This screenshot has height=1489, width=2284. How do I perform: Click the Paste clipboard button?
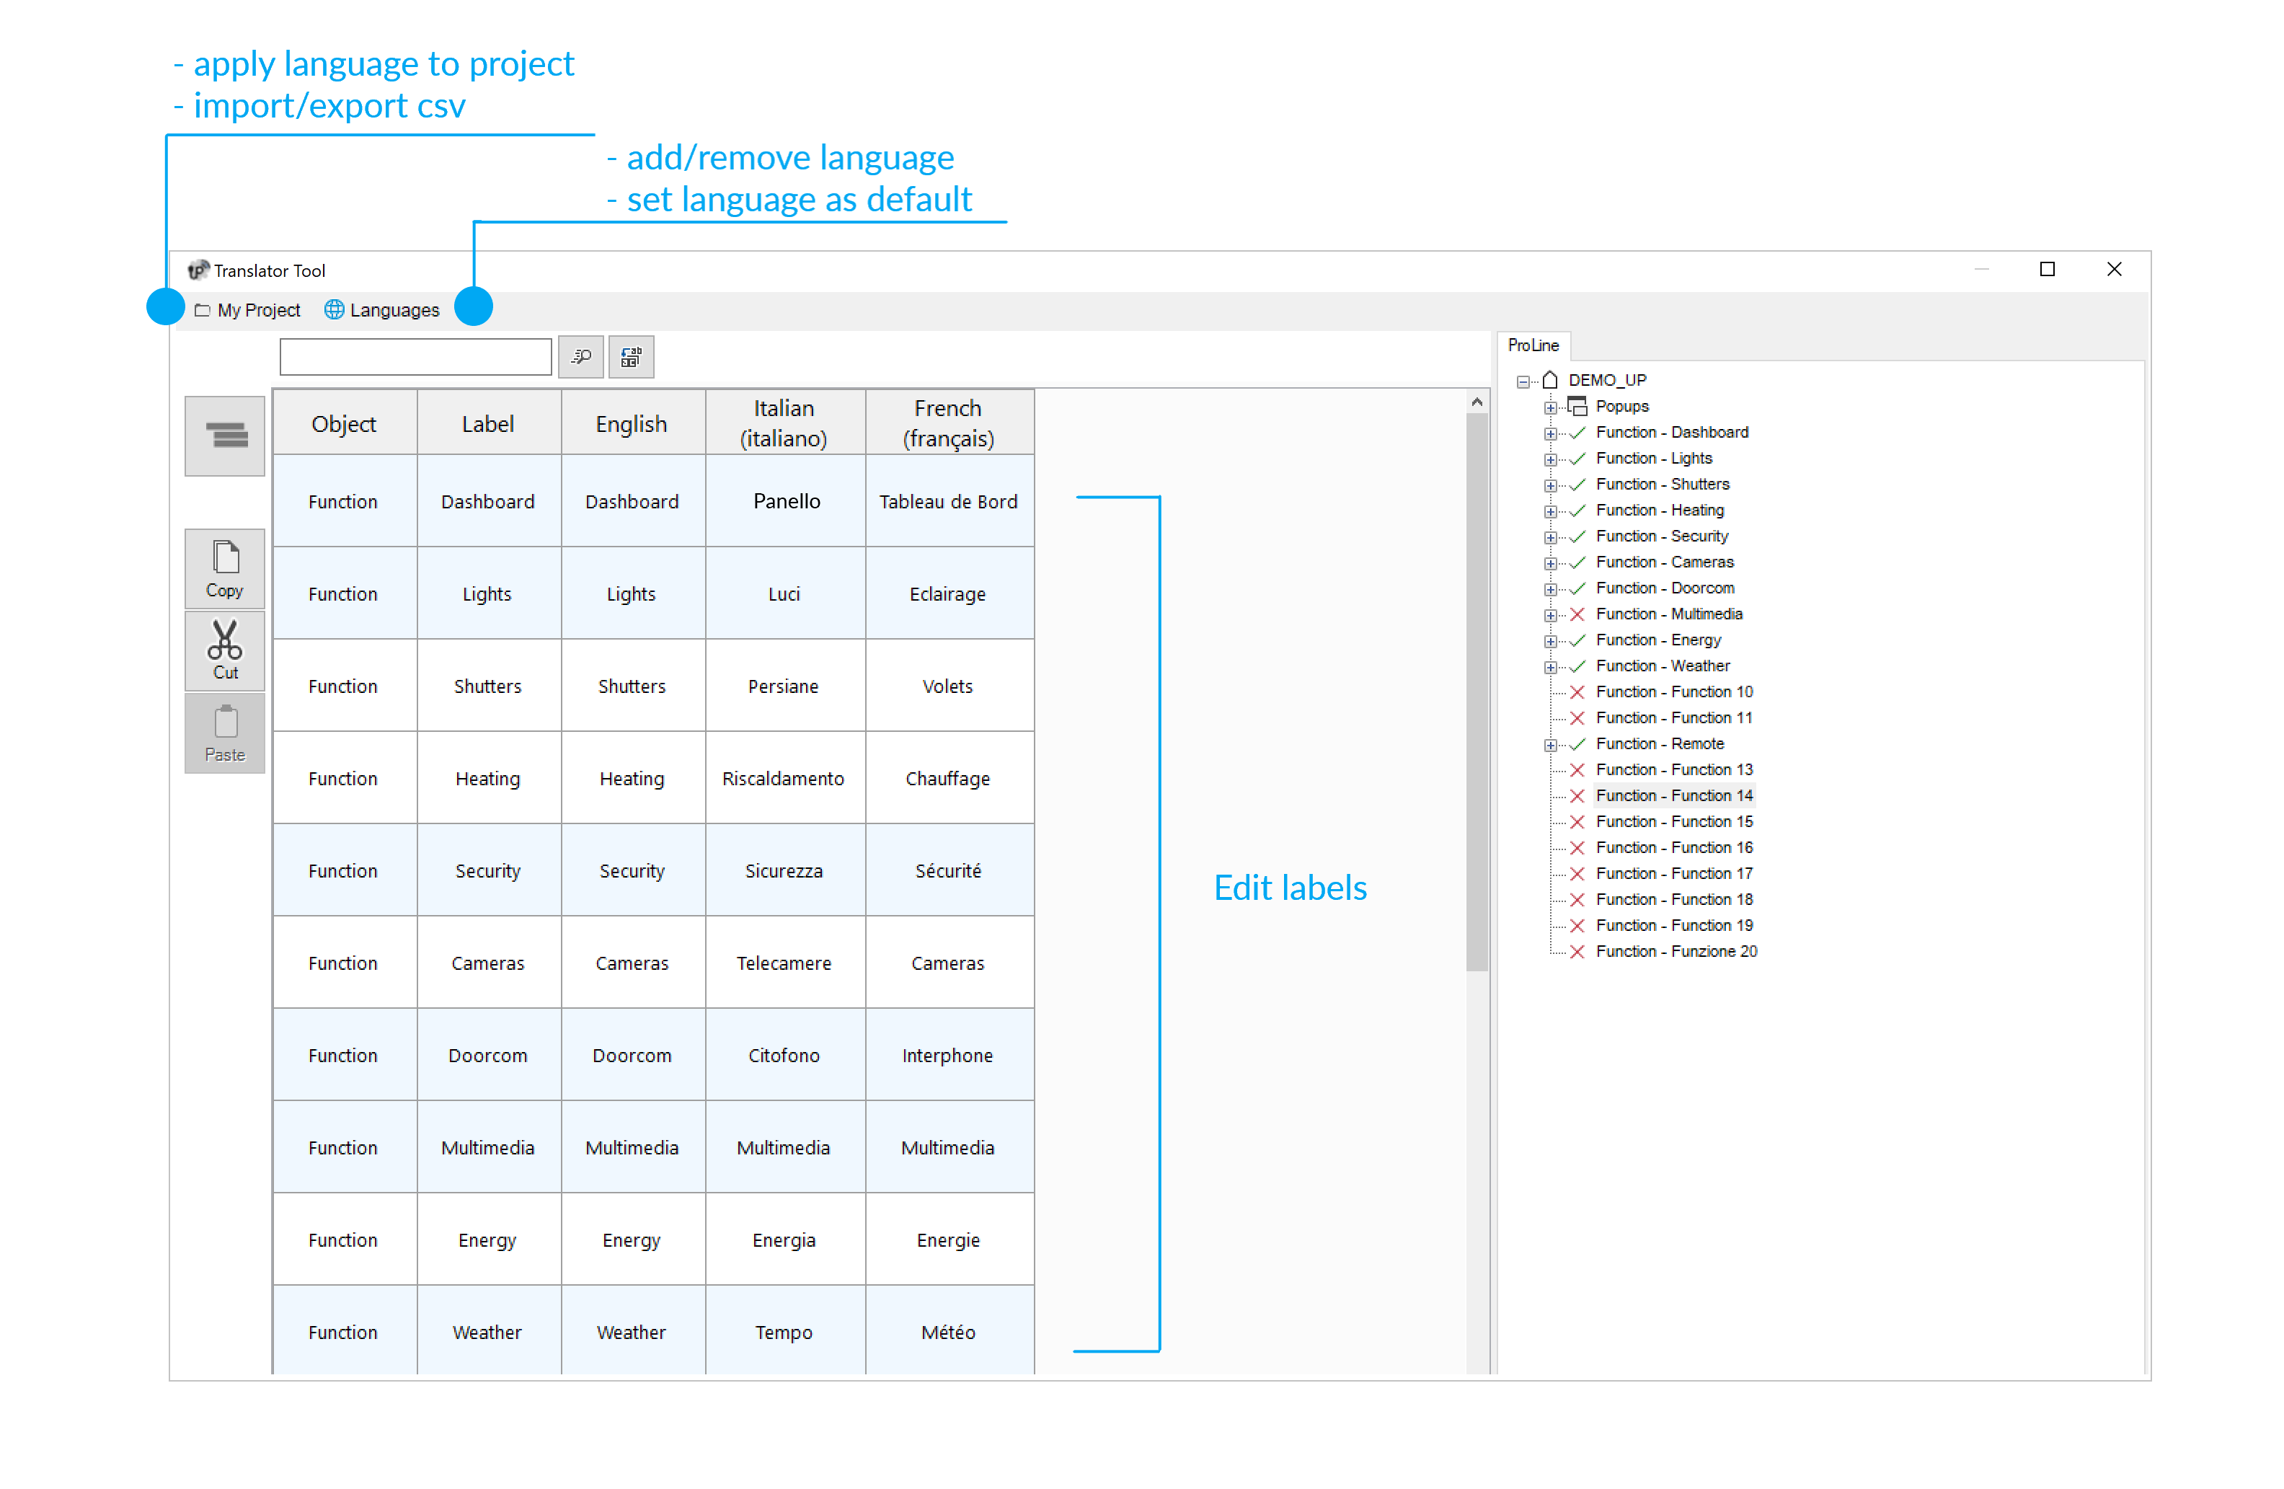[x=224, y=733]
